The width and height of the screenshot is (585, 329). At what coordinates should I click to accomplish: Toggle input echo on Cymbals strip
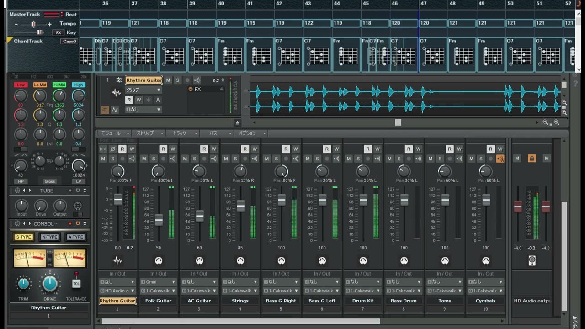[500, 159]
